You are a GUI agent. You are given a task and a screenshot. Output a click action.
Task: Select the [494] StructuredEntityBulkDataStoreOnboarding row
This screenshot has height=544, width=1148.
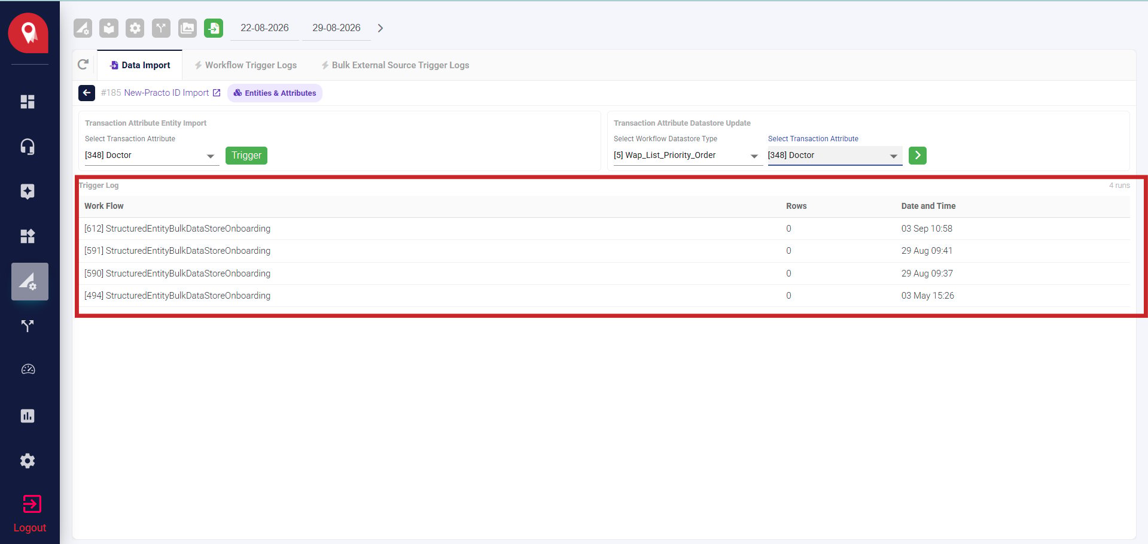[x=604, y=296]
